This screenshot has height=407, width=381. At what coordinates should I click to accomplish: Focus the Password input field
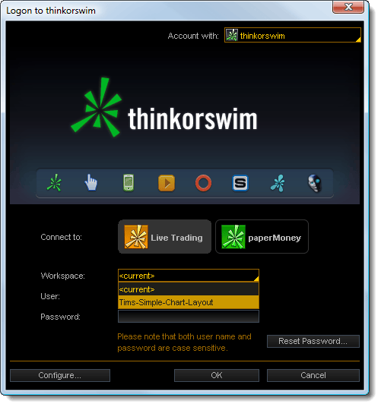tap(189, 317)
